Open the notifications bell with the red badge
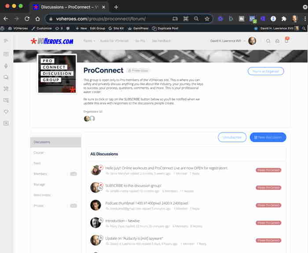 pos(287,40)
